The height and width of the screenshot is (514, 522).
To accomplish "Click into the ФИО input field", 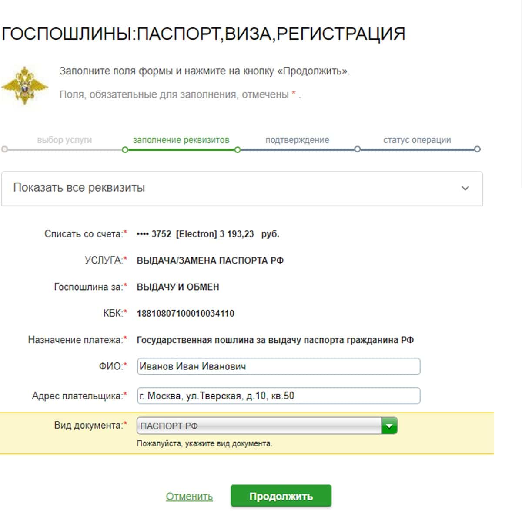I will pos(278,366).
